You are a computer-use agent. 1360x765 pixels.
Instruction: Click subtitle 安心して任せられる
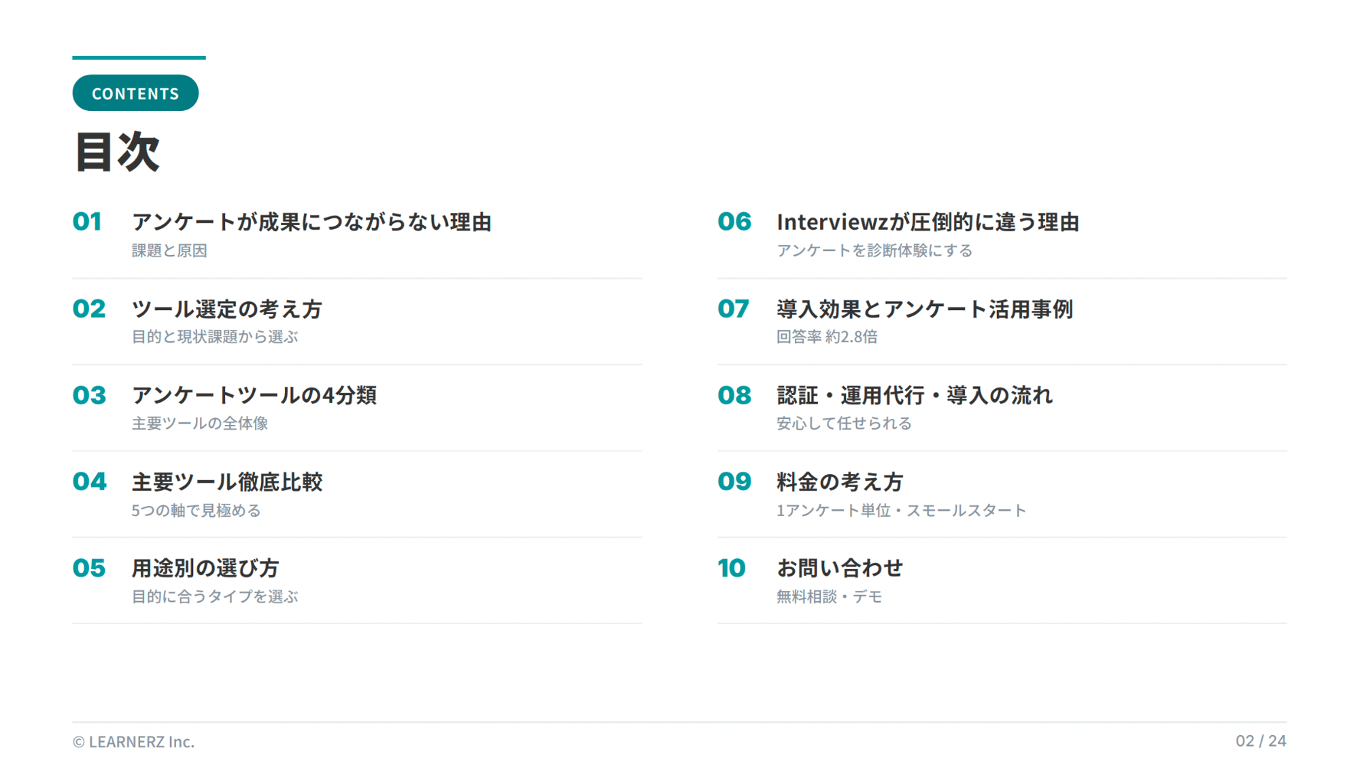pos(844,424)
